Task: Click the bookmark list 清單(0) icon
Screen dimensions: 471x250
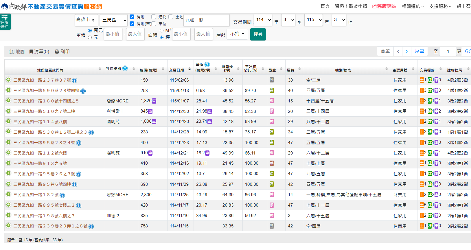Action: [x=31, y=52]
